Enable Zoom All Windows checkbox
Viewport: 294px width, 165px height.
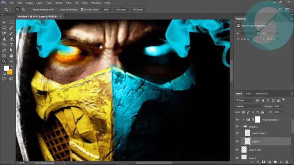tap(58, 9)
